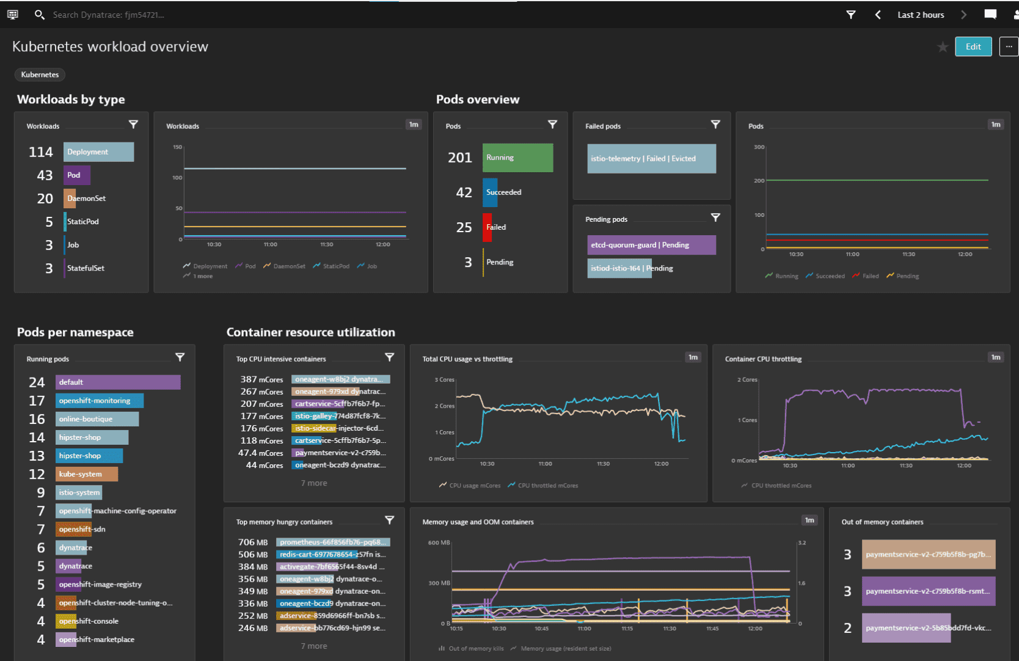The height and width of the screenshot is (661, 1019).
Task: Go to previous timeframe with the left chevron
Action: (878, 14)
